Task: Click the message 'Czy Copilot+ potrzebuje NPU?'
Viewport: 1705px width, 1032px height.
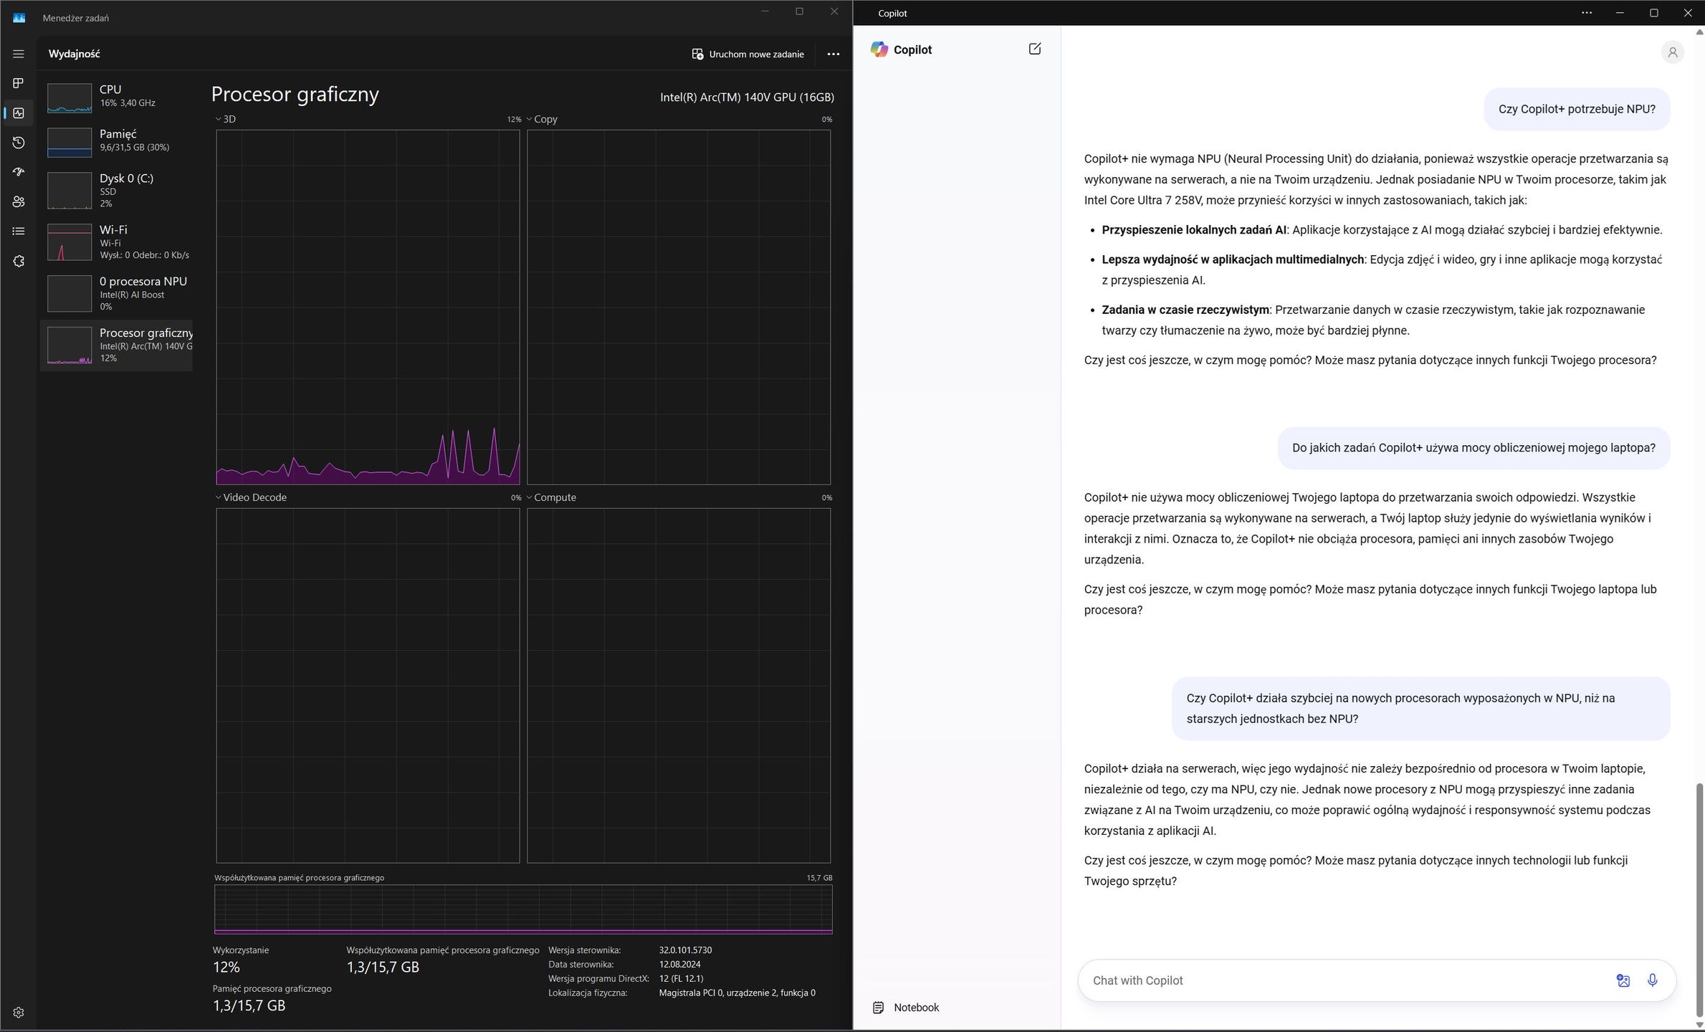Action: click(1577, 109)
